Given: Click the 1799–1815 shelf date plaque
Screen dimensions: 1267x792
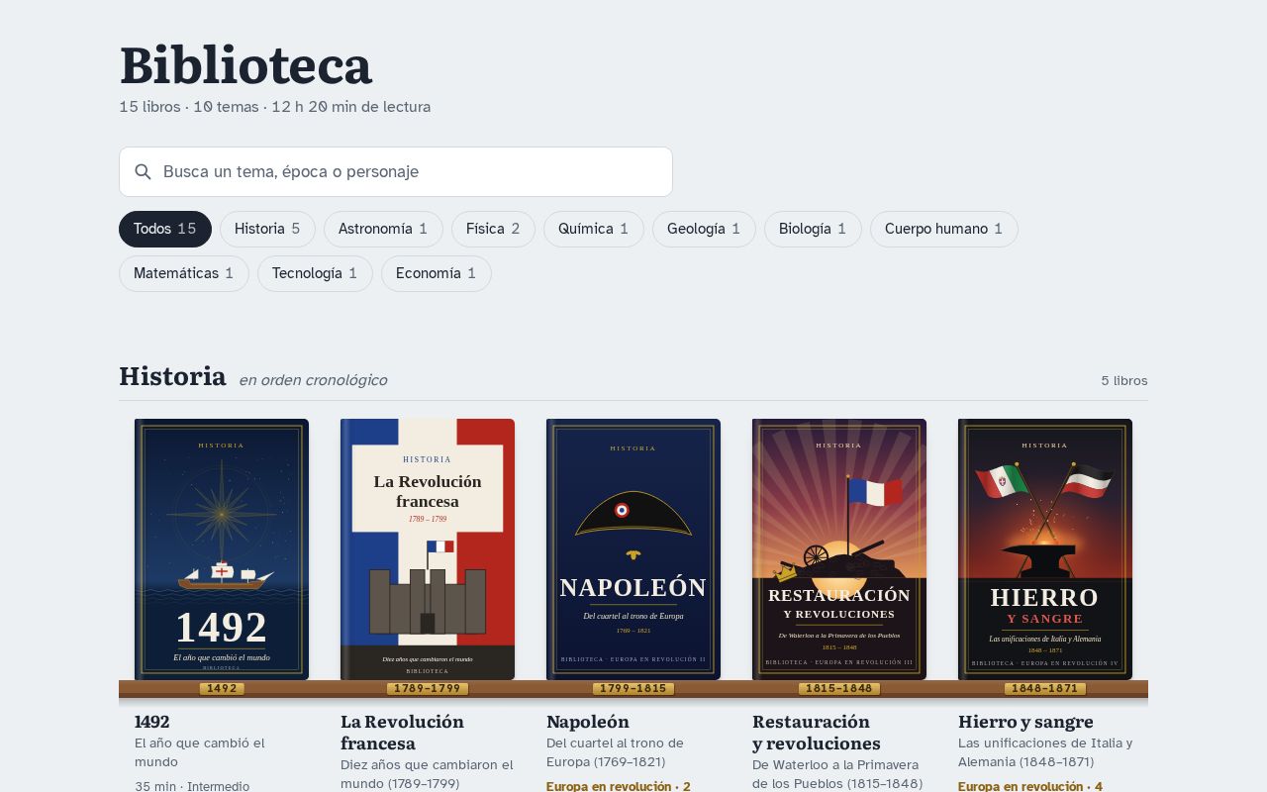Looking at the screenshot, I should [633, 689].
